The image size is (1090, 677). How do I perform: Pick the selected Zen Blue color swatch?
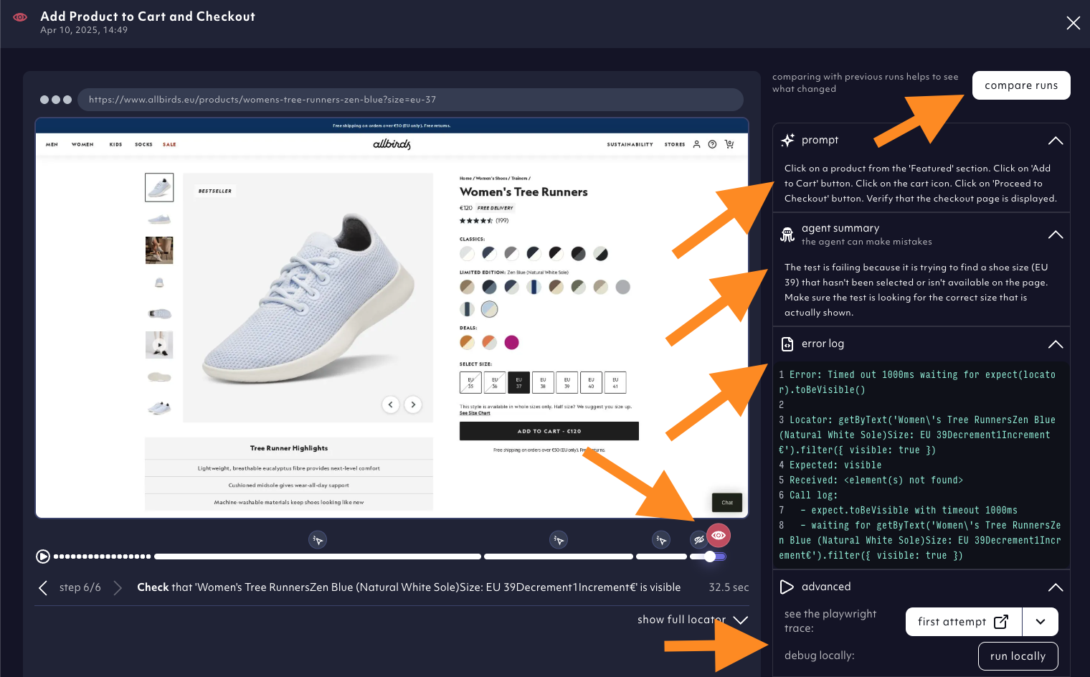[490, 309]
